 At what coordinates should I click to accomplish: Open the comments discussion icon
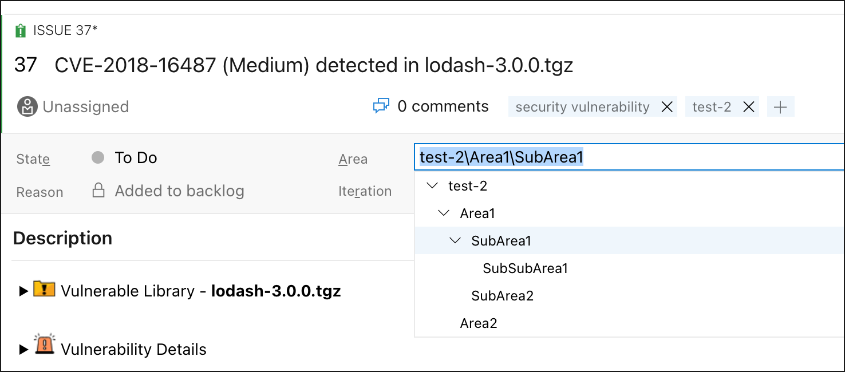click(x=381, y=106)
